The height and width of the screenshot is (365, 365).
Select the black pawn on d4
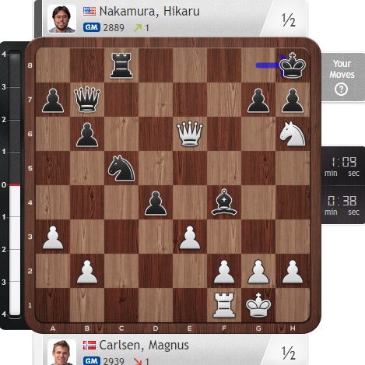[x=156, y=203]
